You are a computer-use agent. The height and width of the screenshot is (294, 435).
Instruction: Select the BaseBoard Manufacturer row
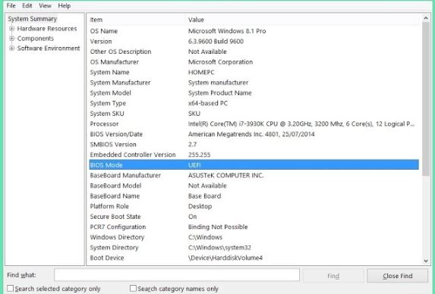click(254, 175)
